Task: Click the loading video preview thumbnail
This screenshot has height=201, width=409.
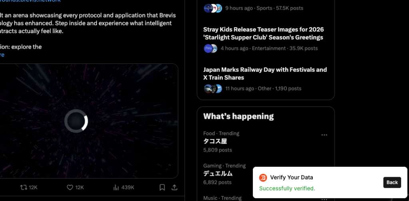Action: [76, 120]
